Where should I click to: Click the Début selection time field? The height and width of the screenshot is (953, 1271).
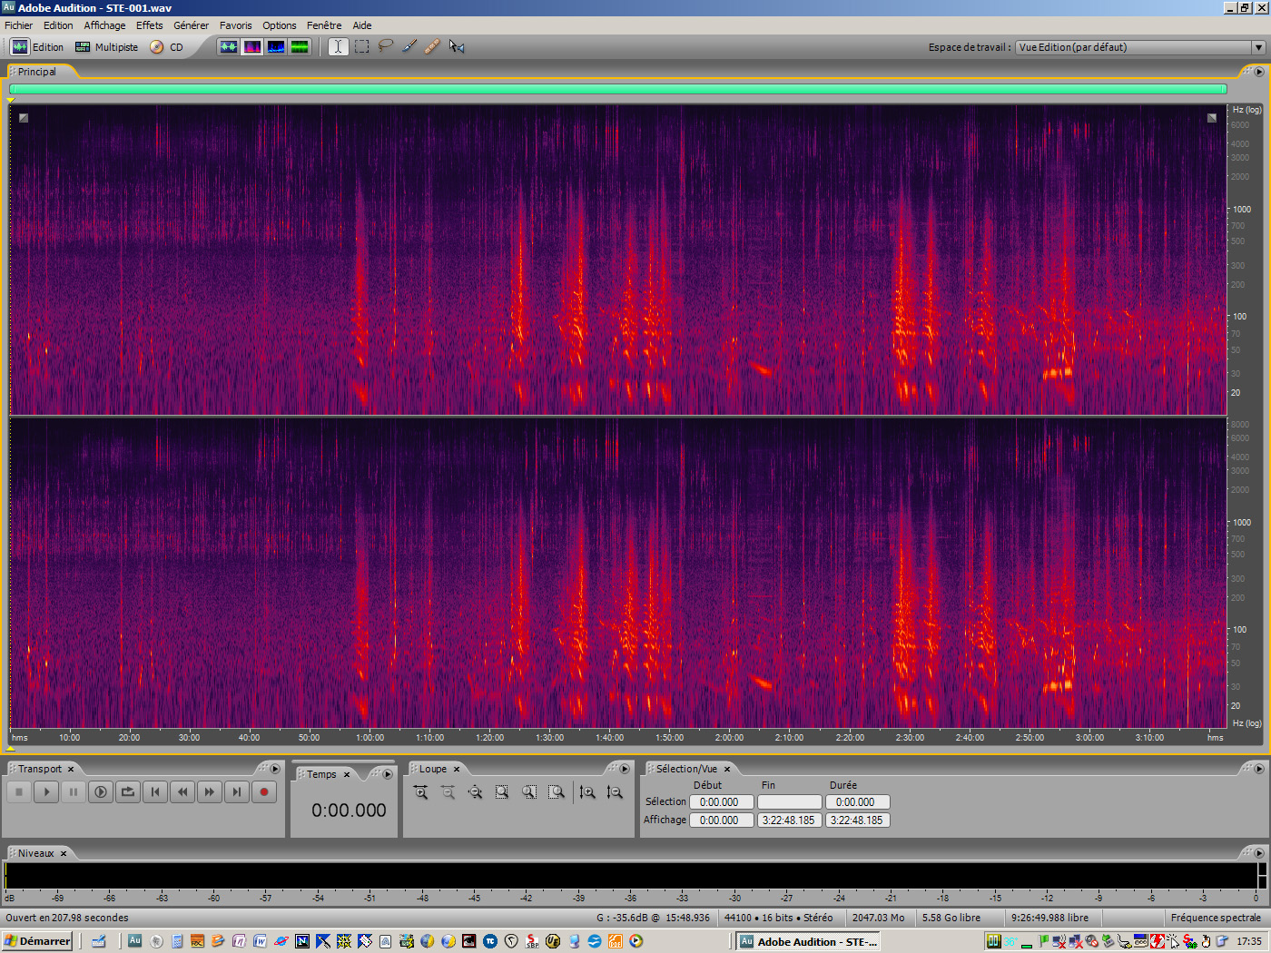[721, 801]
